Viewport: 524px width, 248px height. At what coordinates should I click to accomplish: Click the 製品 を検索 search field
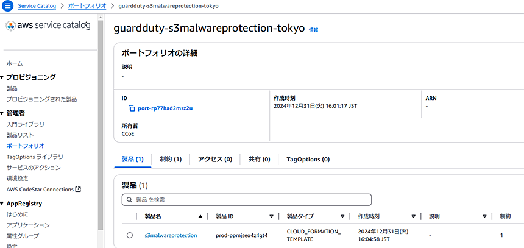[247, 200]
